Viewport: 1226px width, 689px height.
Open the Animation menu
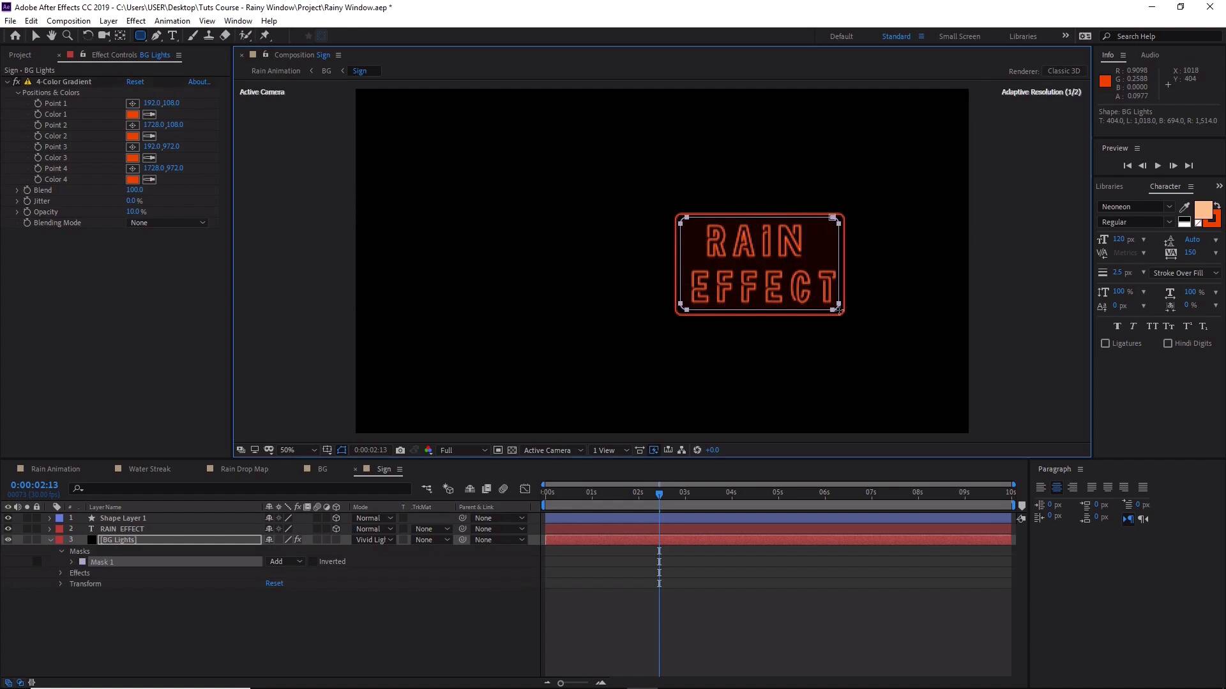coord(172,21)
